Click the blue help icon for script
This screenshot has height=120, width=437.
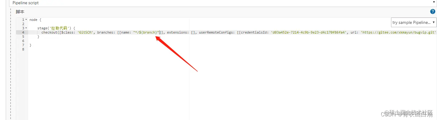(432, 12)
